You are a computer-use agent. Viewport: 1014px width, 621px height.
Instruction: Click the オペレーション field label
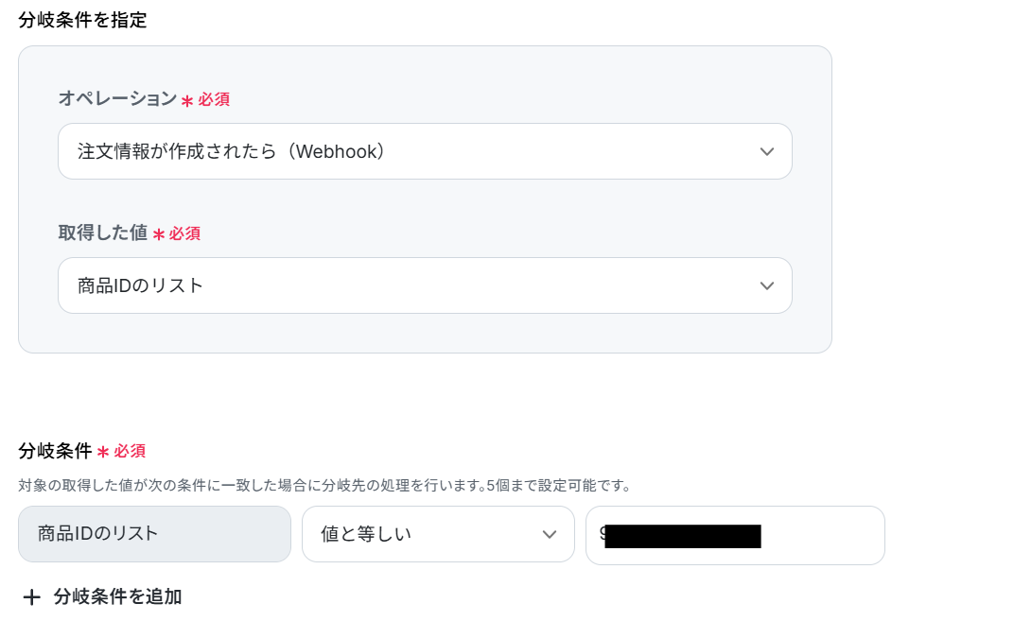[117, 98]
